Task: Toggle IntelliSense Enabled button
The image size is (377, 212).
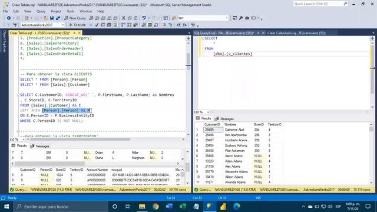Action: tap(115, 25)
